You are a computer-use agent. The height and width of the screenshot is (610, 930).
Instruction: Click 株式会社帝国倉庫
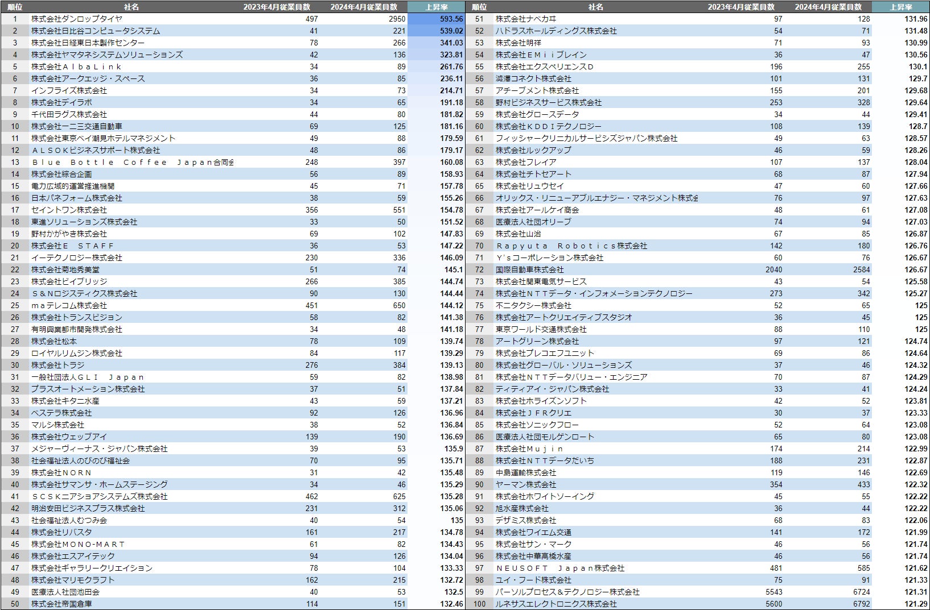click(x=61, y=604)
